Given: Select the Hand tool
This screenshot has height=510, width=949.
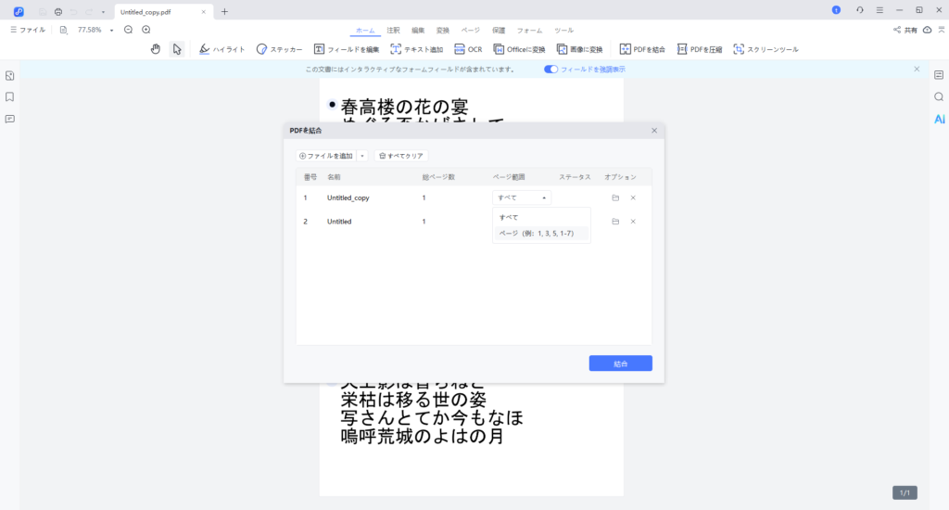Looking at the screenshot, I should point(156,49).
